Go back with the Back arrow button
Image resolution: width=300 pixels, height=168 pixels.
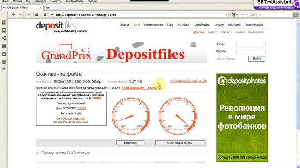[13, 14]
